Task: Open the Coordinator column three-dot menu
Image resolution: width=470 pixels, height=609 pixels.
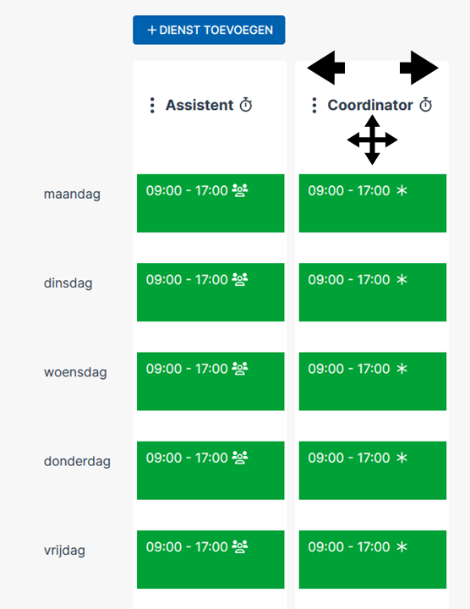Action: click(314, 105)
